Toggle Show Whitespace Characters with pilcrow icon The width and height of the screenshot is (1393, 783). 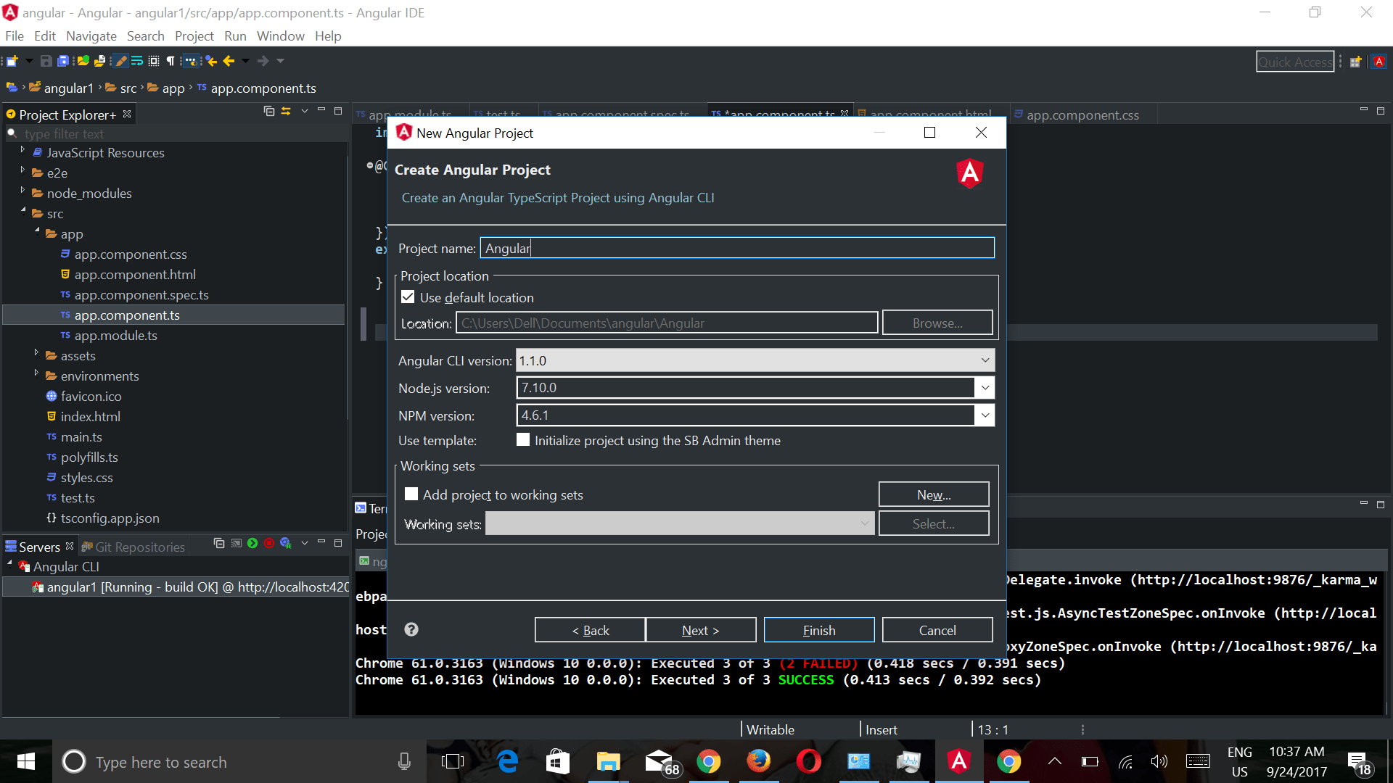point(171,61)
